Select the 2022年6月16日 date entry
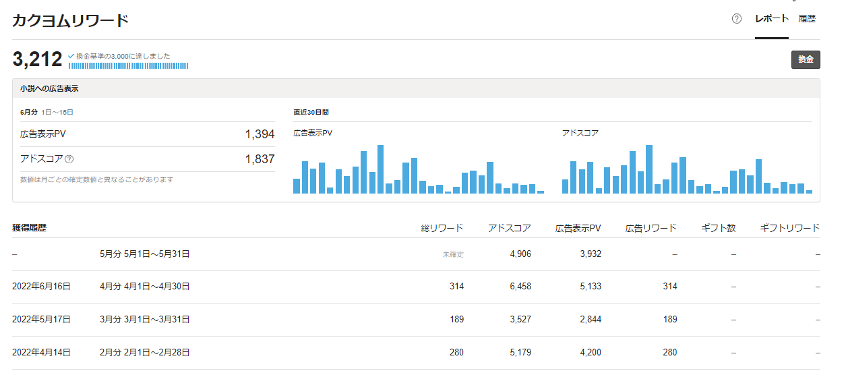The width and height of the screenshot is (846, 375). coord(41,287)
